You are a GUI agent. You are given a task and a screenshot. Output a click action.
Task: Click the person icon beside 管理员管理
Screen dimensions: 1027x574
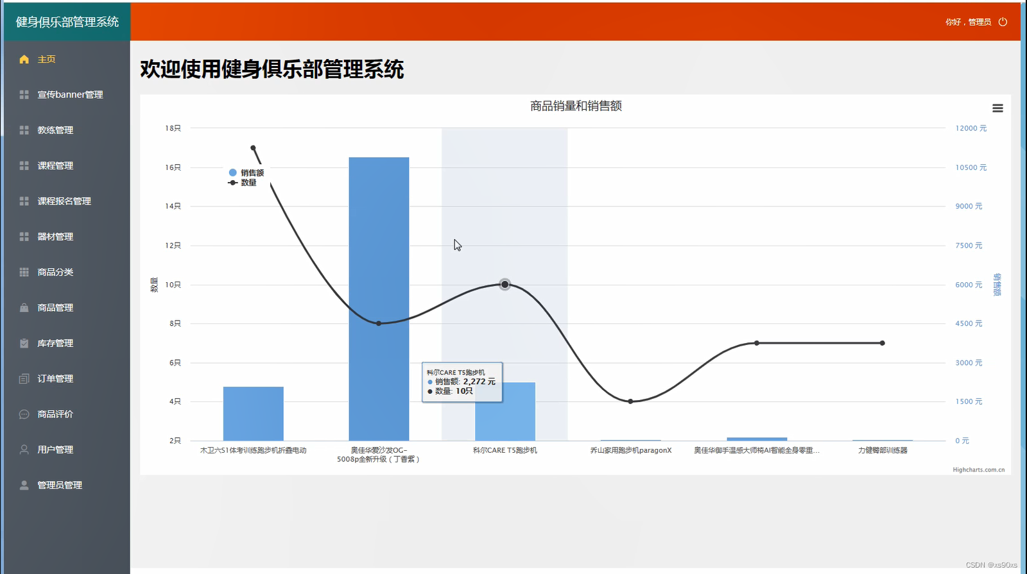click(24, 485)
